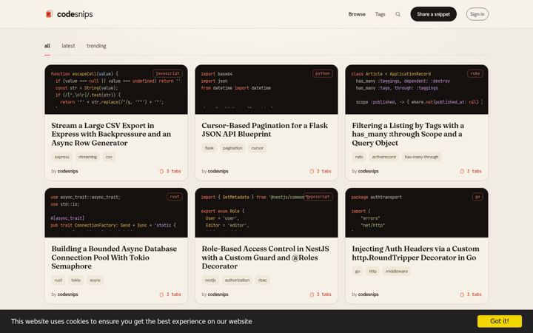Click the 'nestjs' tag chip

point(210,280)
